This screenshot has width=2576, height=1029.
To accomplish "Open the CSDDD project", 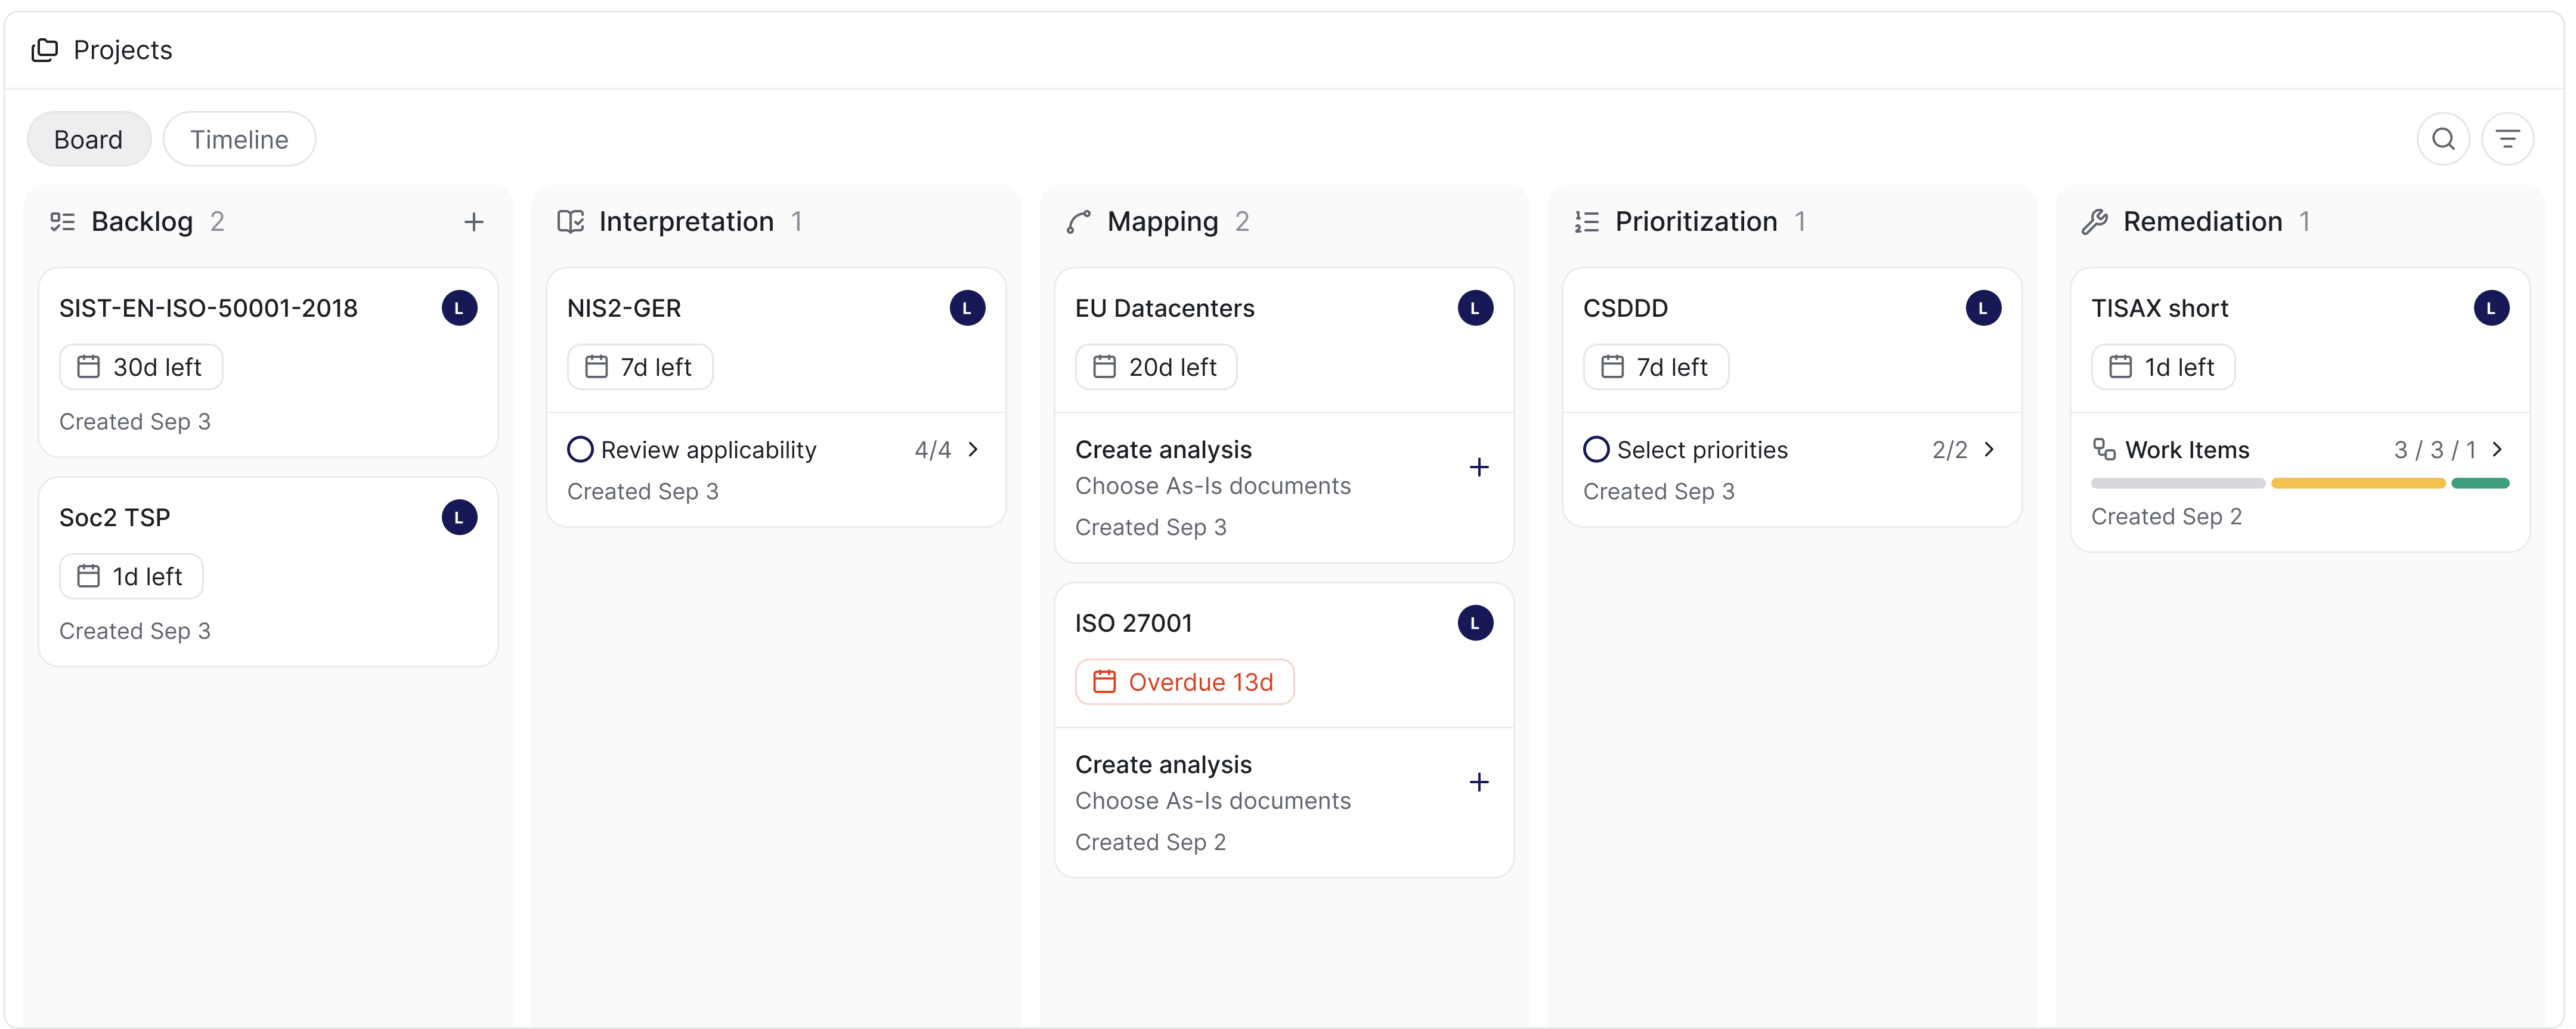I will [1625, 308].
